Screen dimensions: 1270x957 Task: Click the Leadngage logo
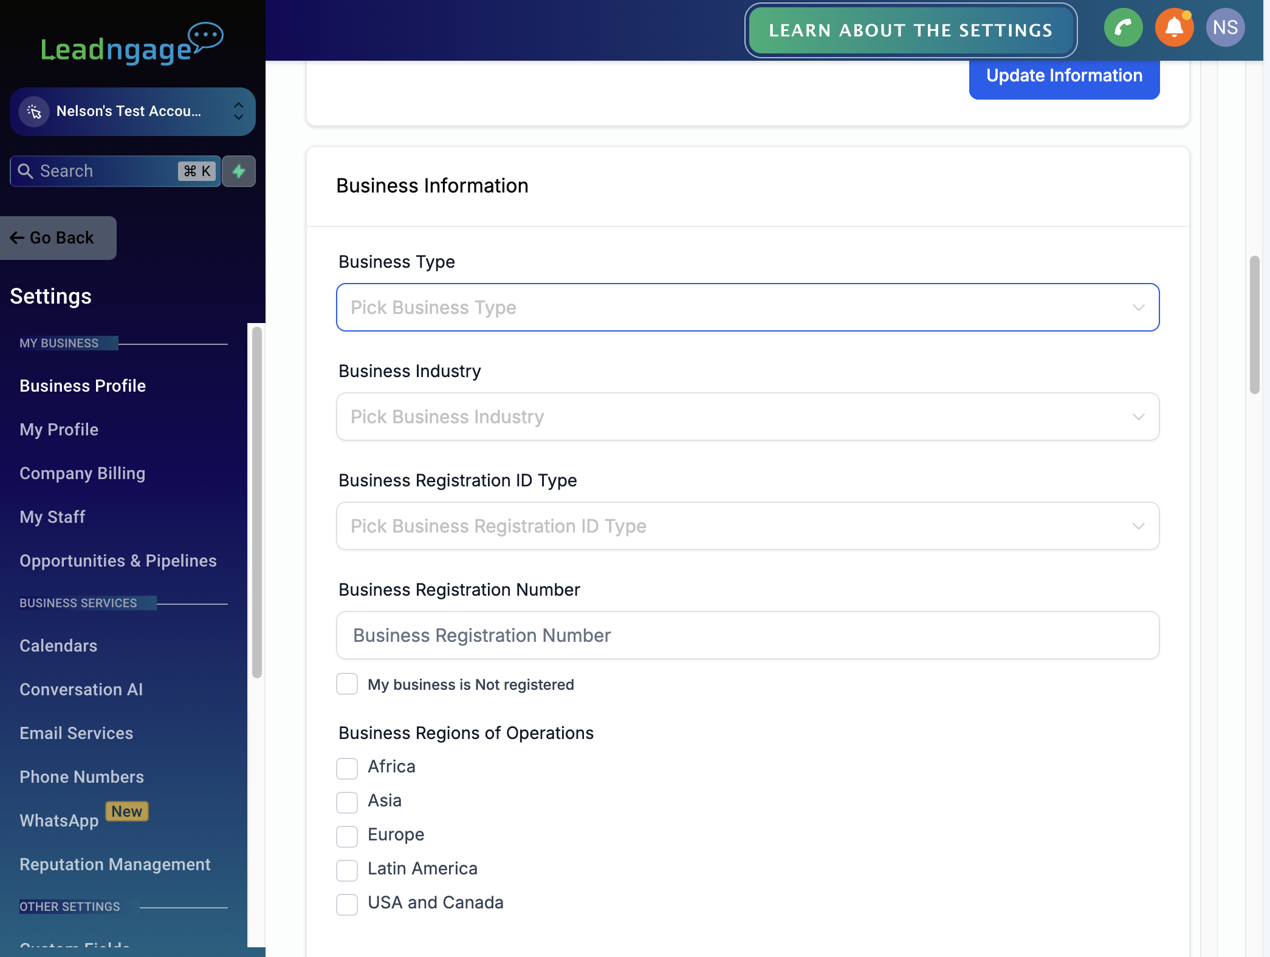point(132,44)
